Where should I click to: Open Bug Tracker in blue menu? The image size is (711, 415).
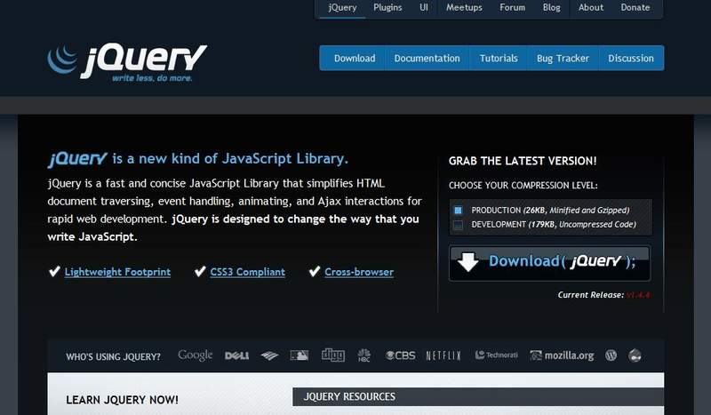coord(563,58)
